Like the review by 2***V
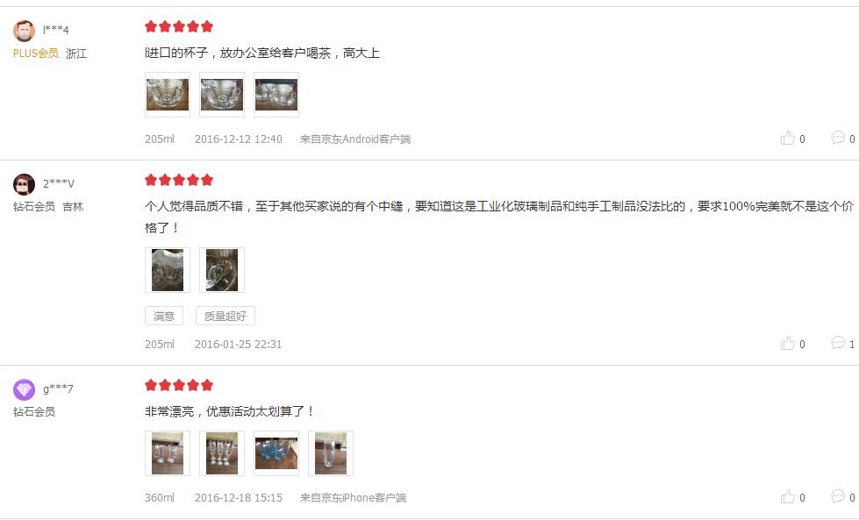 pyautogui.click(x=792, y=344)
